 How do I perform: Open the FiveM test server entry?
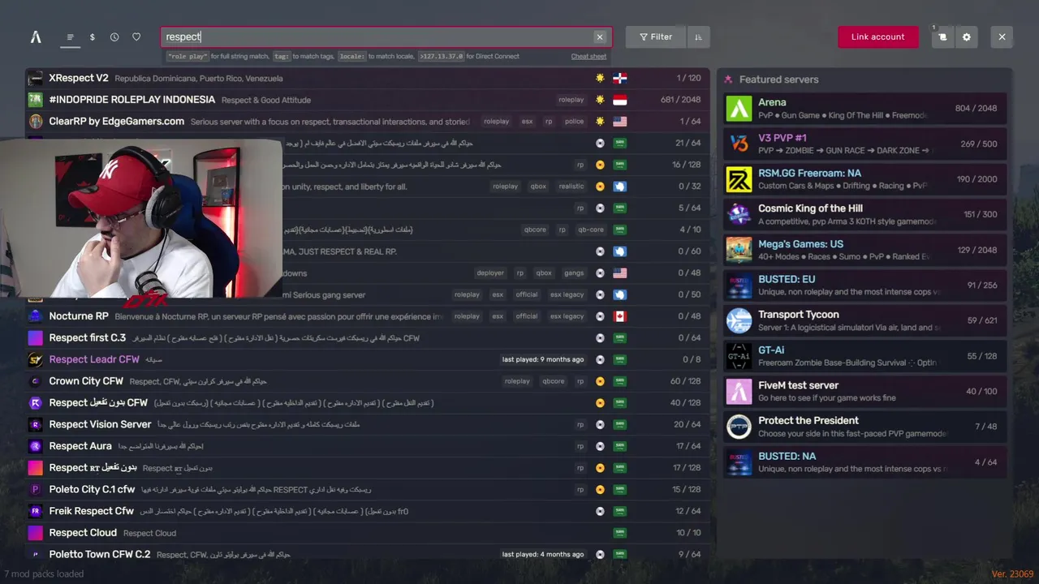865,391
